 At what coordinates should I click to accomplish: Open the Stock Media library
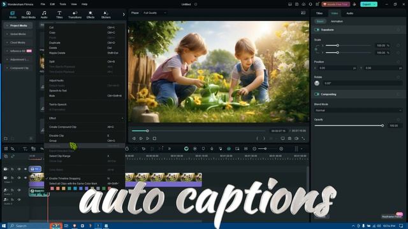tap(28, 15)
